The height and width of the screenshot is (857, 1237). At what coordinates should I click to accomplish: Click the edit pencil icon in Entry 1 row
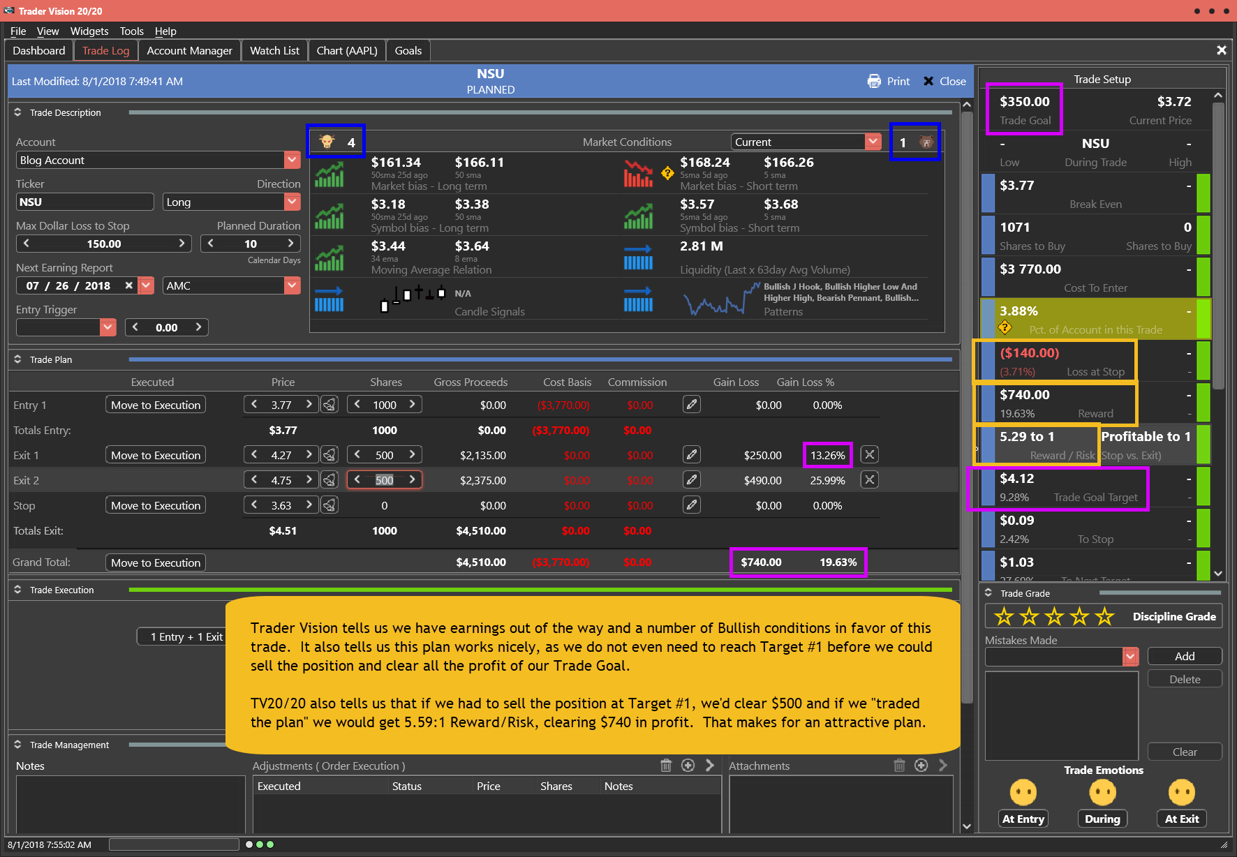click(x=692, y=405)
